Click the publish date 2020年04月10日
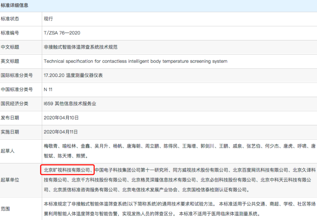Viewport: 317px width, 220px height. click(x=61, y=118)
